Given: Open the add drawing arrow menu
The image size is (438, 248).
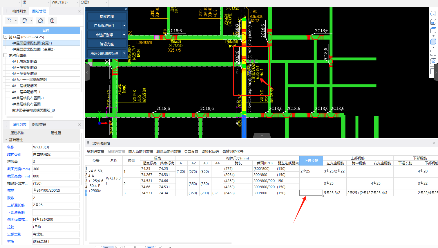Looking at the screenshot, I should [x=16, y=21].
